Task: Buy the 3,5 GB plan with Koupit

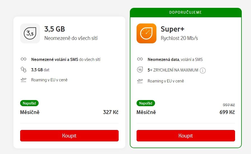Action: [x=69, y=136]
